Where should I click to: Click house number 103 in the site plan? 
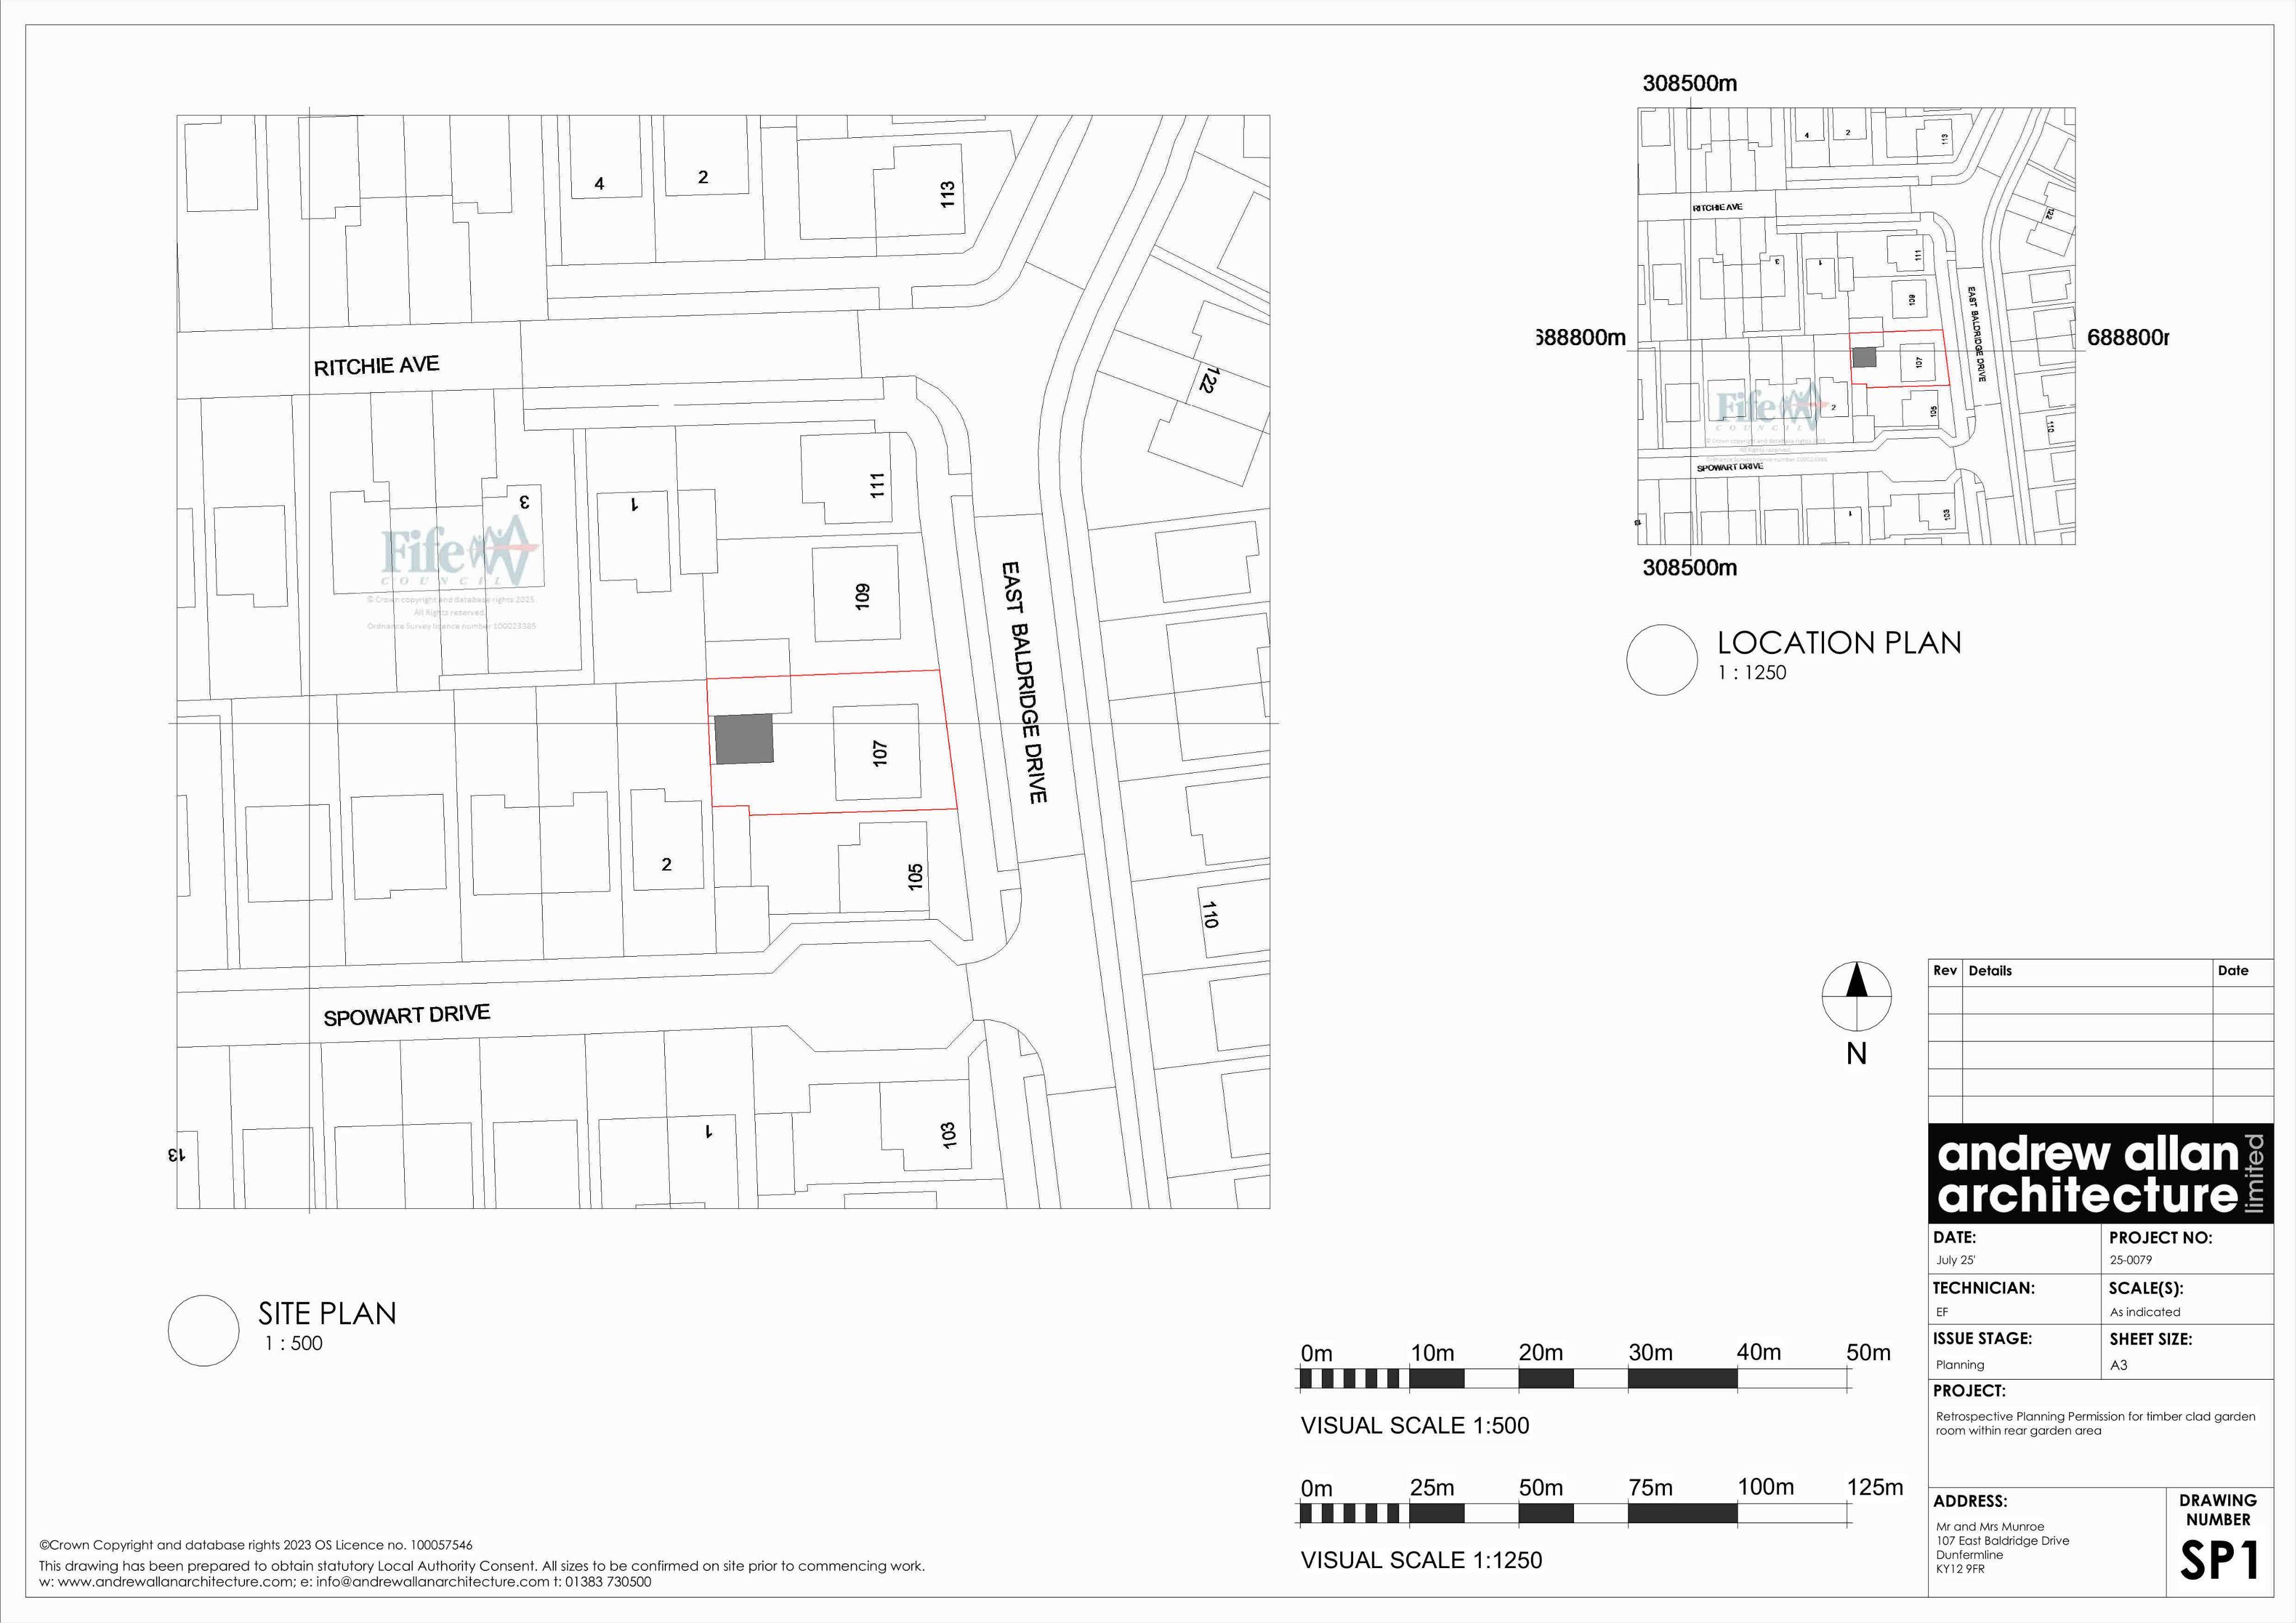[x=949, y=1135]
